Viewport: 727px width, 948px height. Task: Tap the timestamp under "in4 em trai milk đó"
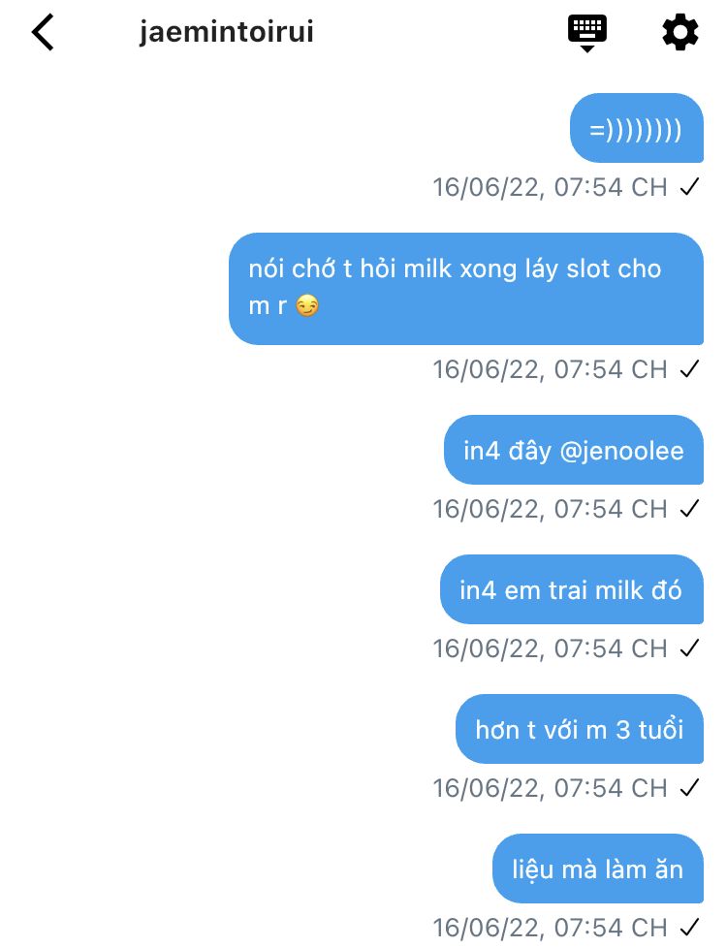pyautogui.click(x=550, y=648)
